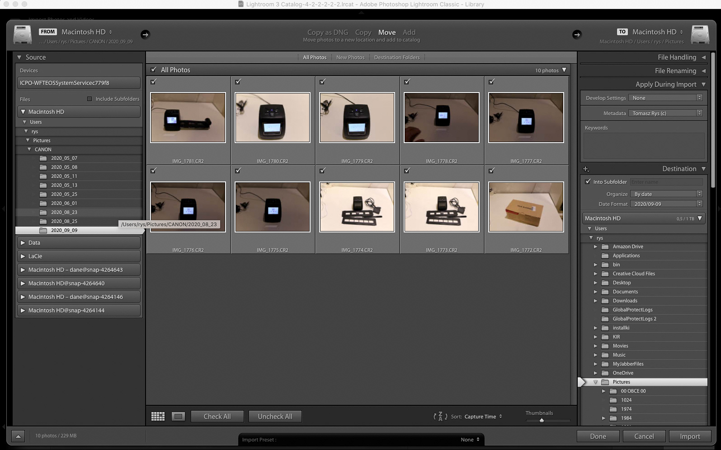Uncheck IMG_1777.CR2 photo checkbox
The height and width of the screenshot is (450, 721).
click(491, 82)
